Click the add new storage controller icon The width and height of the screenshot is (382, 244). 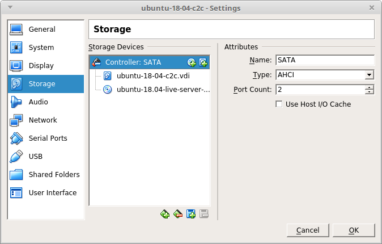165,214
